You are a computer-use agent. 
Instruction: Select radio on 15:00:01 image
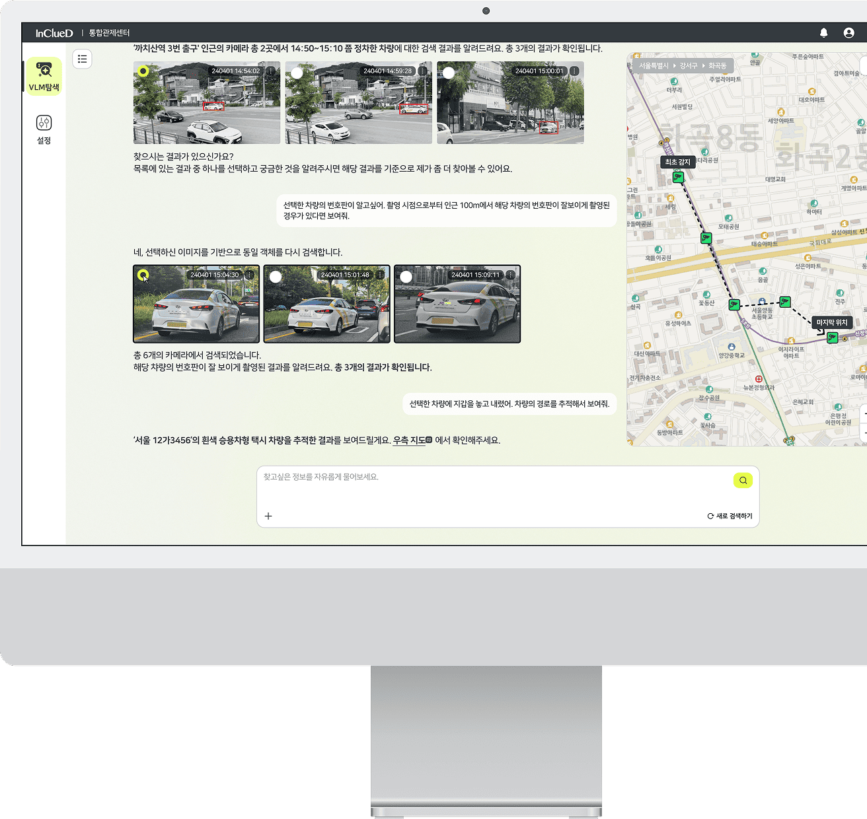point(449,73)
